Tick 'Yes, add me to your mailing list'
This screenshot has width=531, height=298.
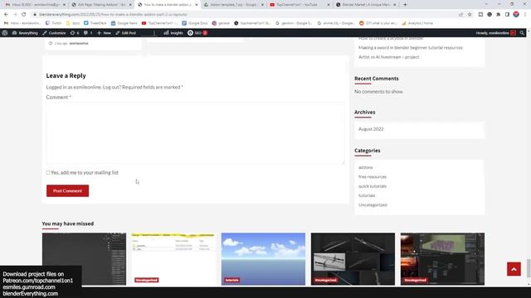click(48, 173)
